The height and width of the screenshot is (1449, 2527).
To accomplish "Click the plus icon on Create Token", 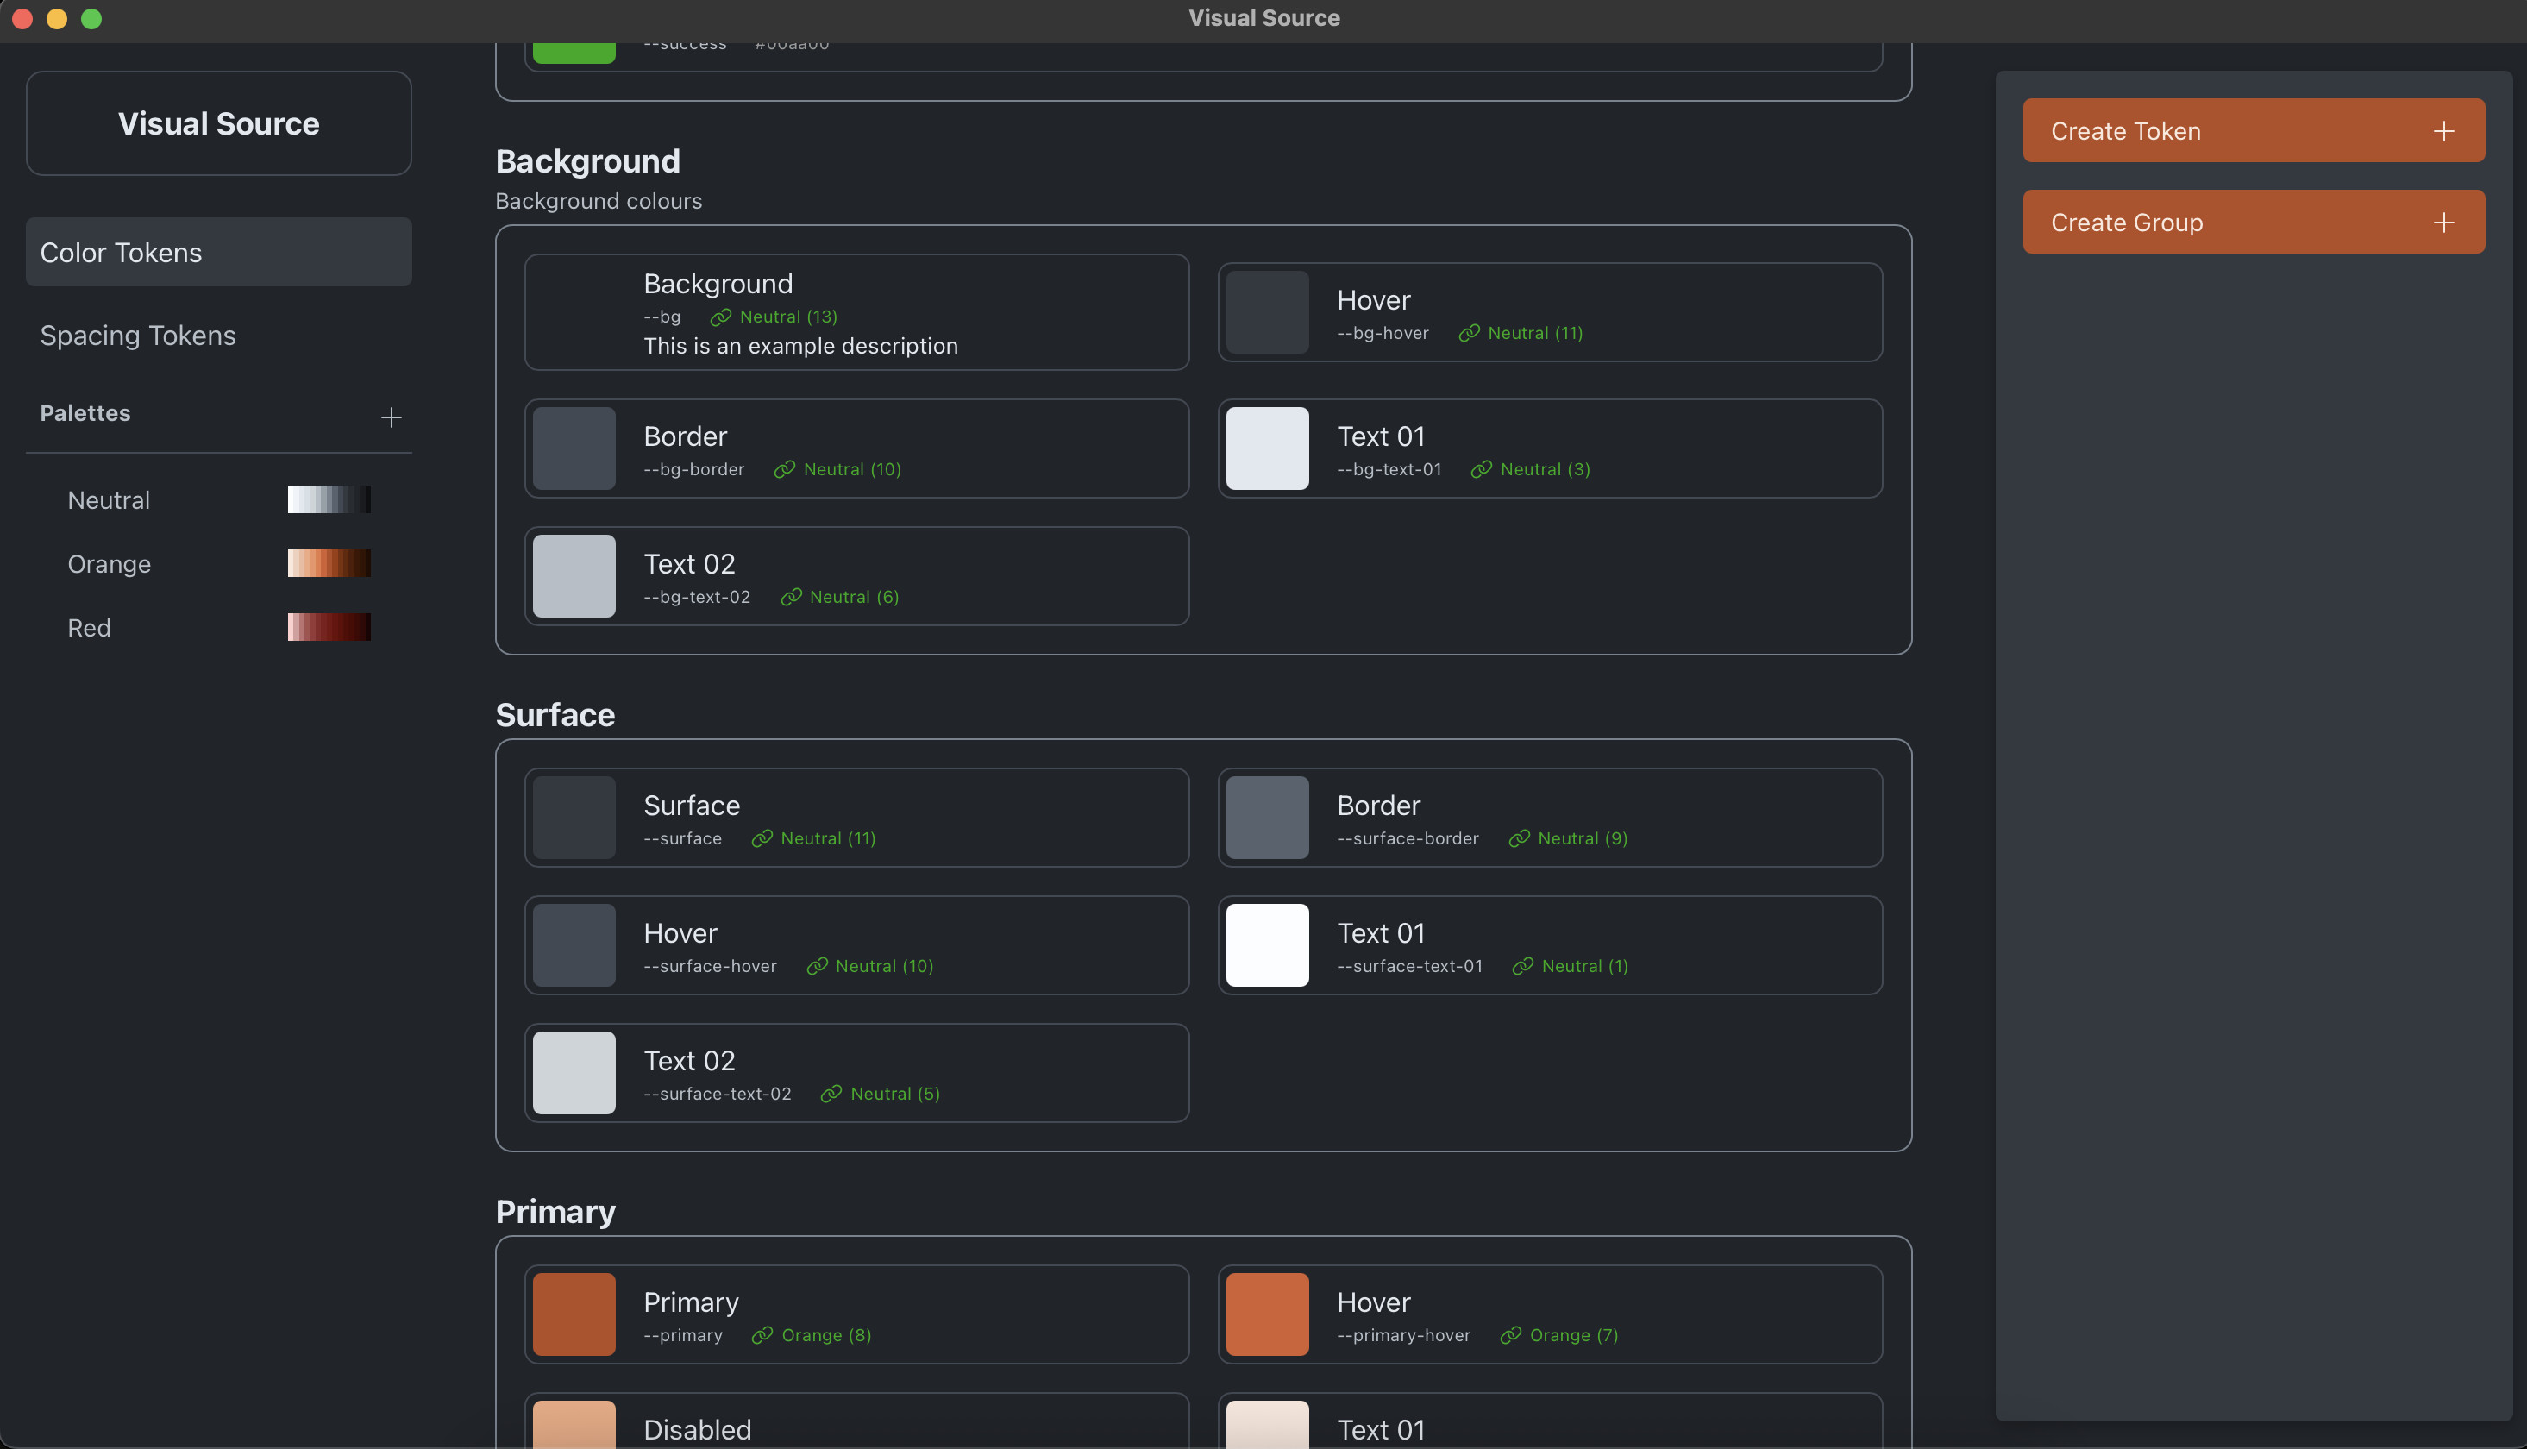I will 2443,131.
